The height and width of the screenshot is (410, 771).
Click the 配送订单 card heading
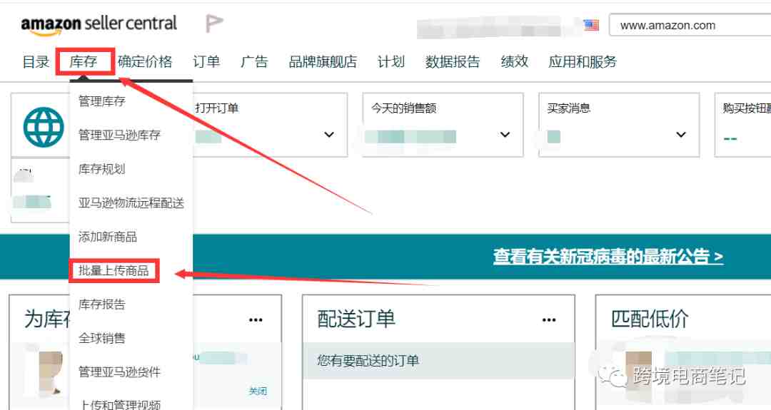(x=356, y=319)
